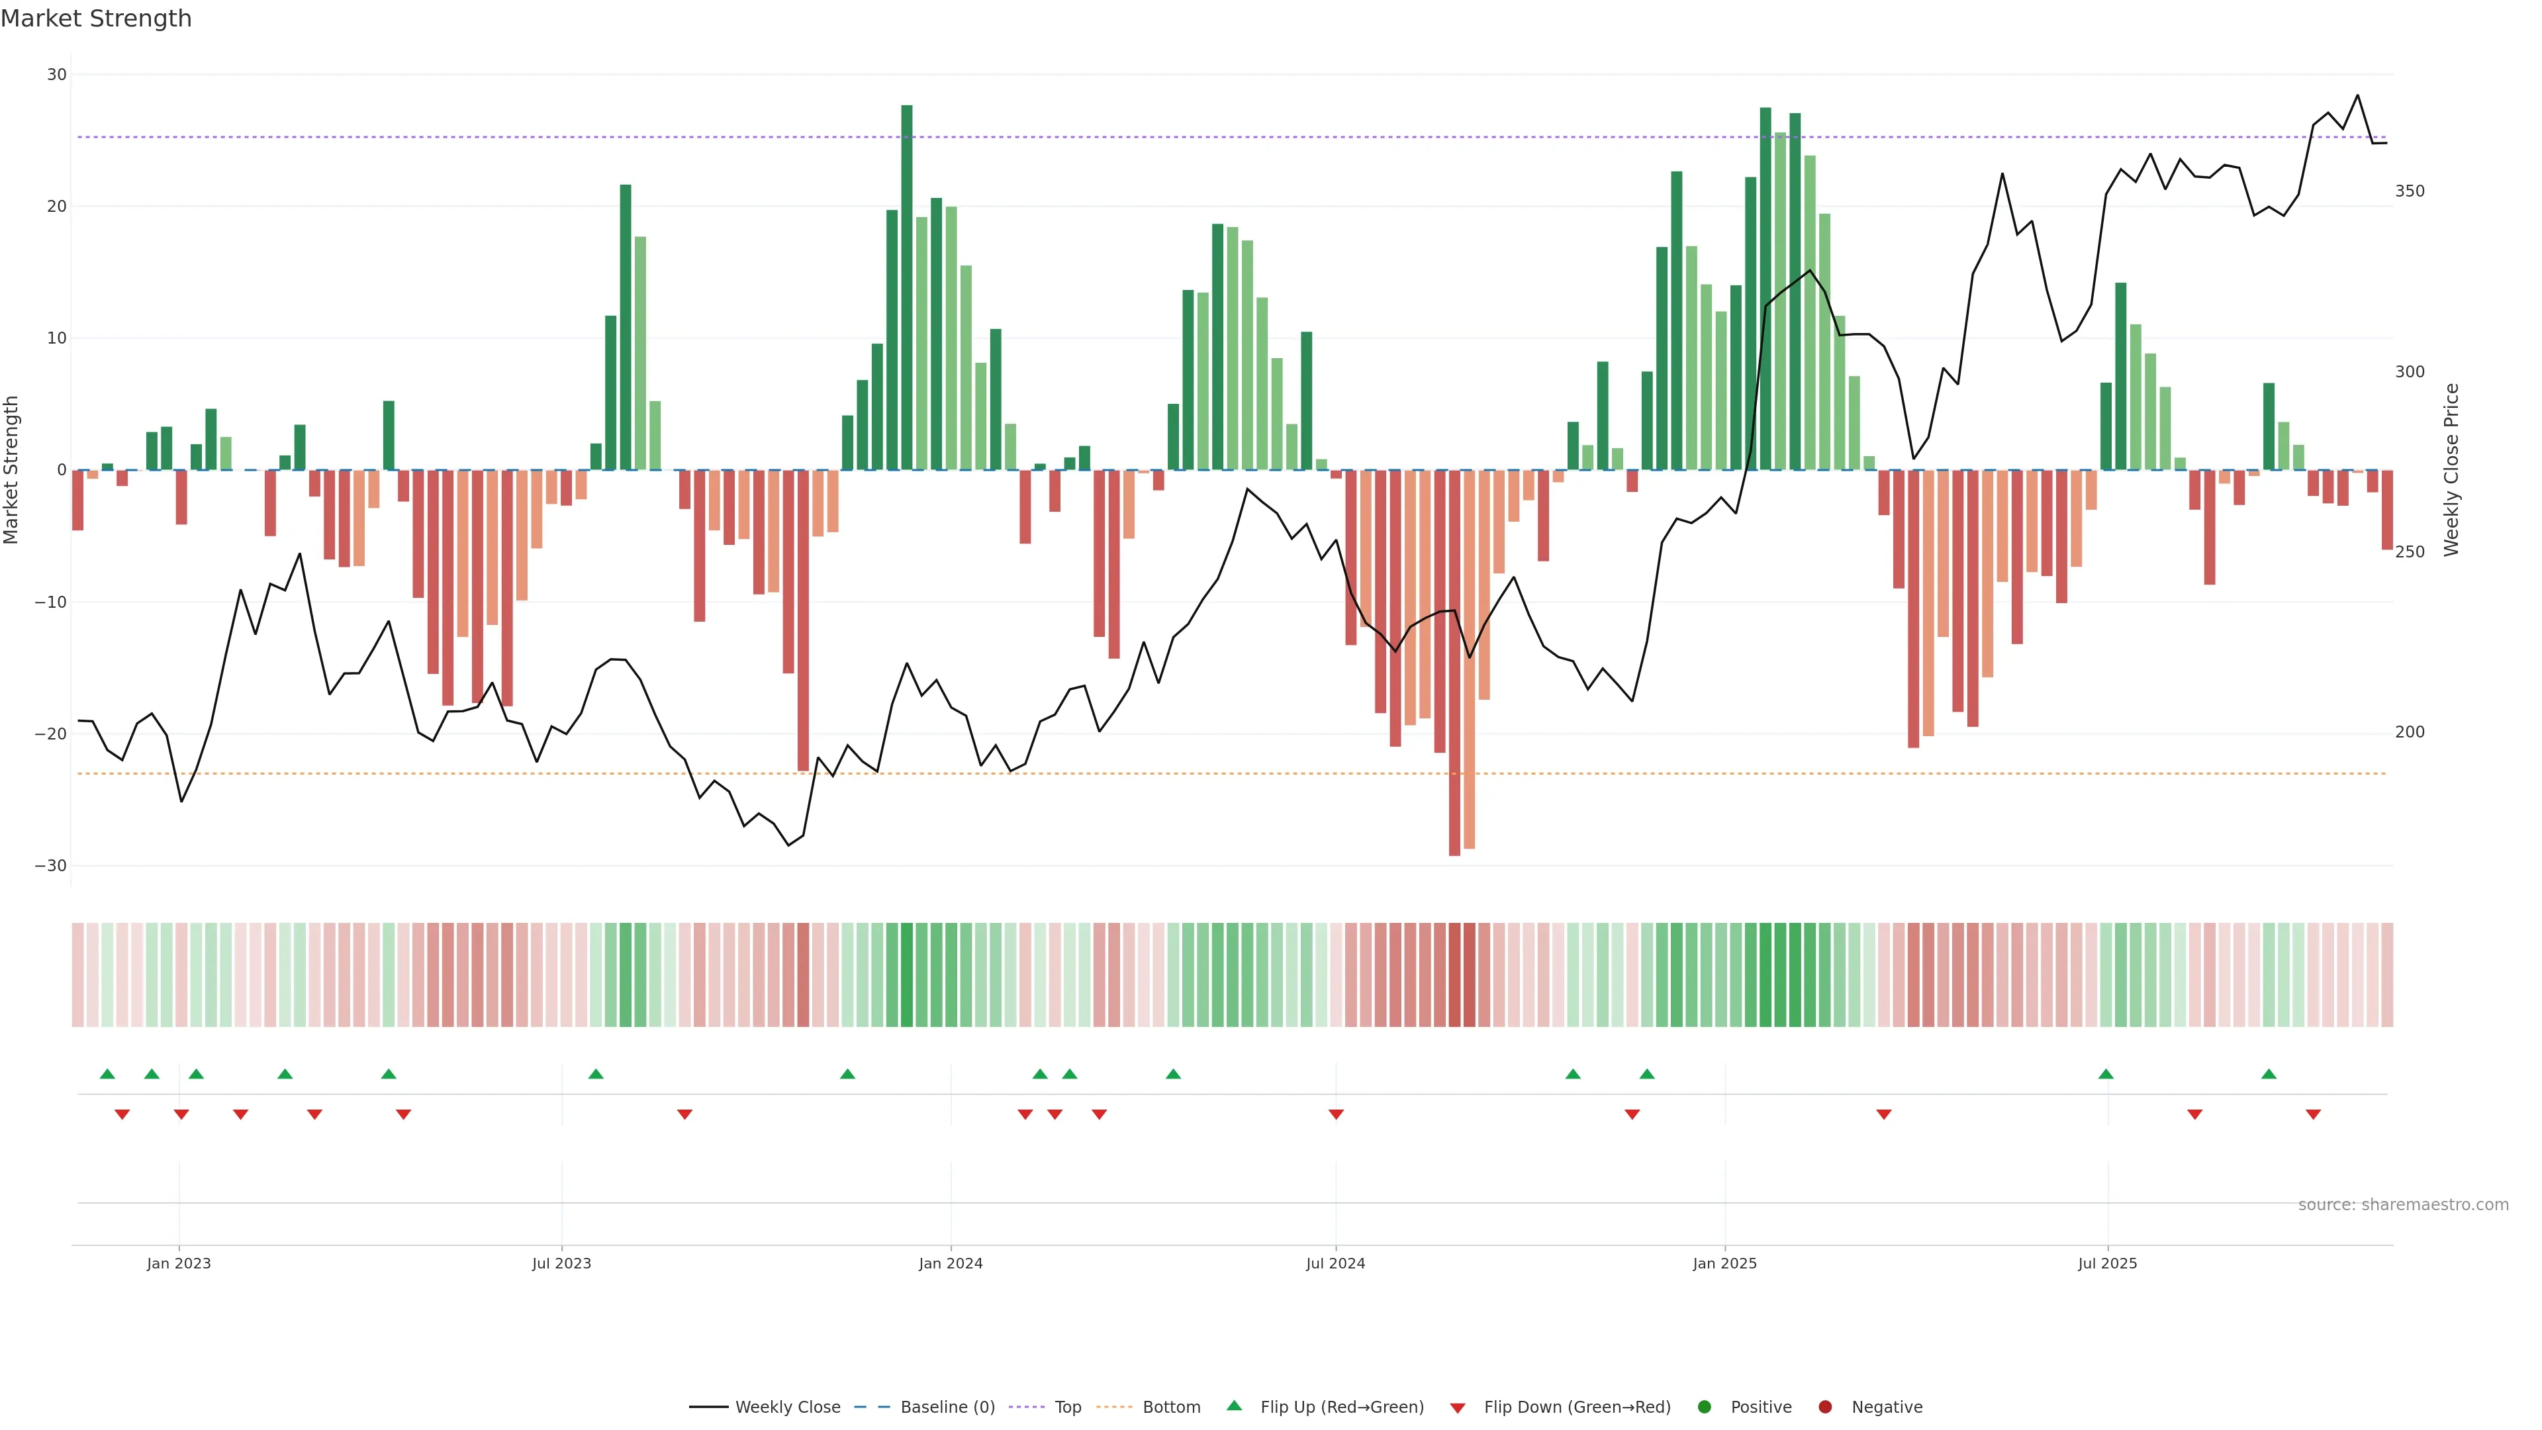Screen dimensions: 2542x1430
Task: Click the rightmost green flip-up triangle marker
Action: point(2269,1074)
